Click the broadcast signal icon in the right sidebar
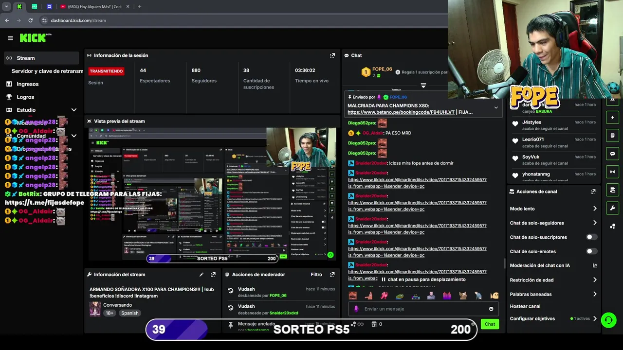623x350 pixels. (x=612, y=172)
